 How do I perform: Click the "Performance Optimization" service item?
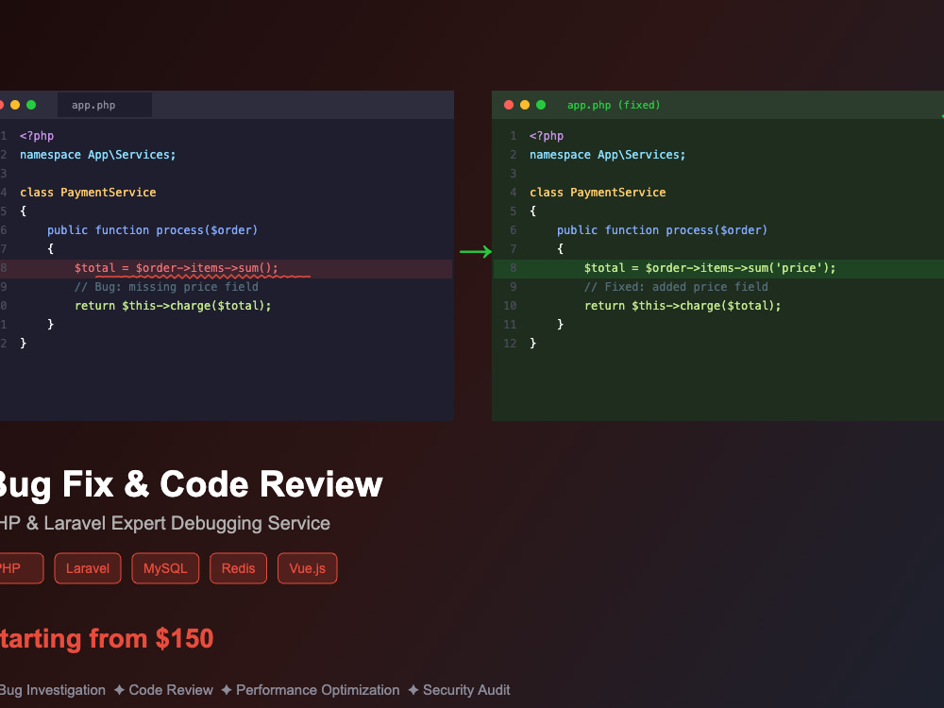[318, 690]
